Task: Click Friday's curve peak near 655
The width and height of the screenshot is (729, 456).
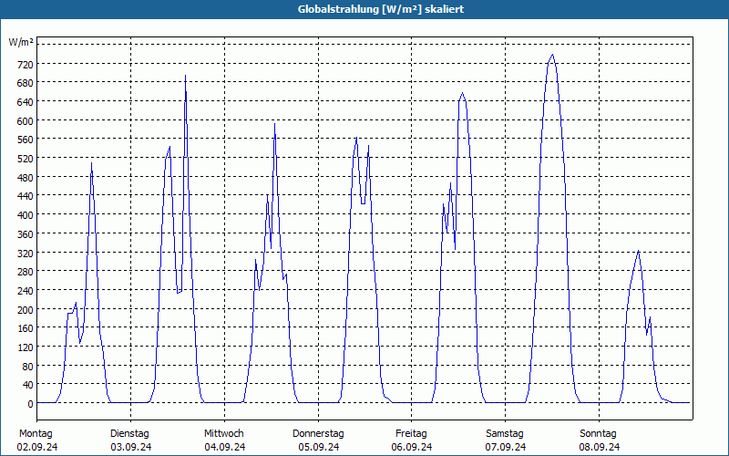Action: click(x=462, y=94)
